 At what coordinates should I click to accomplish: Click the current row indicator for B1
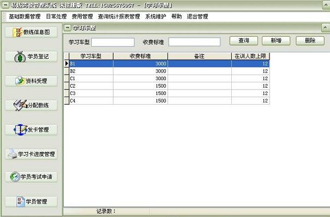(x=67, y=63)
